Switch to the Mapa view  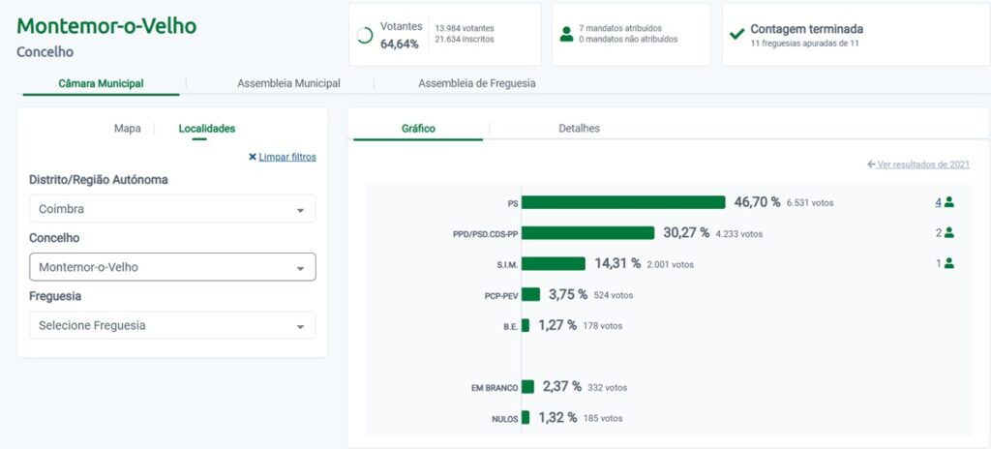(128, 128)
